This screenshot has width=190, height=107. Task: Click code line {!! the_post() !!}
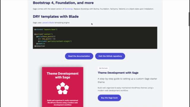pyautogui.click(x=47, y=39)
